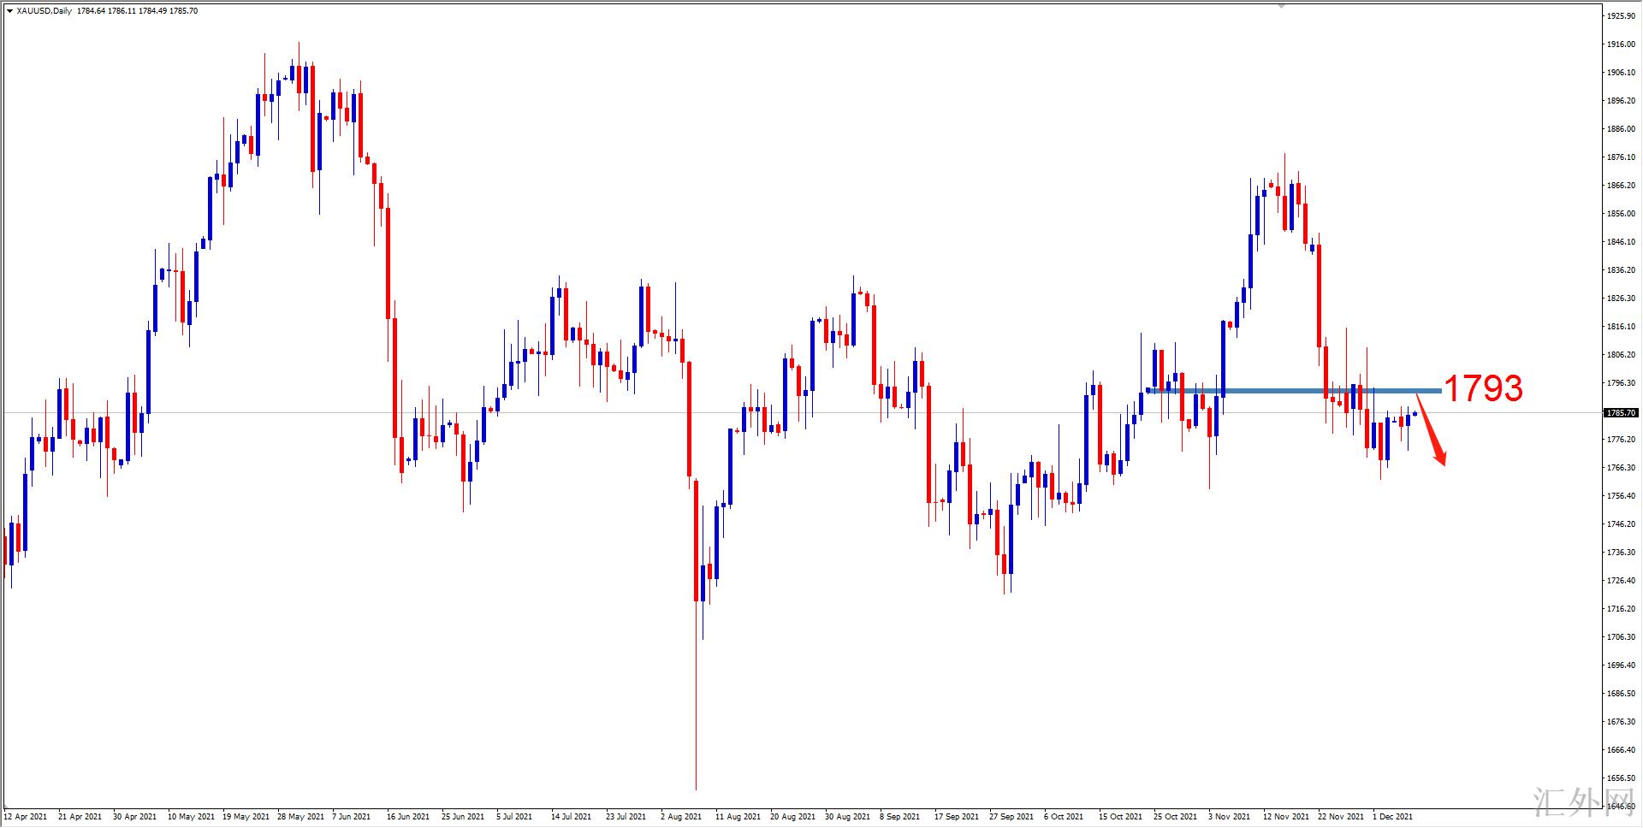Click the triangle arrow before XAUUSD,Daily
The height and width of the screenshot is (828, 1643).
[9, 11]
